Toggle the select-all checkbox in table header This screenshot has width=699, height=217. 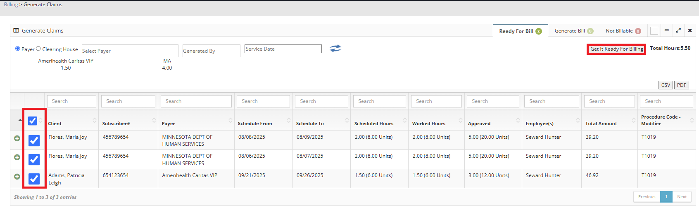pyautogui.click(x=33, y=121)
